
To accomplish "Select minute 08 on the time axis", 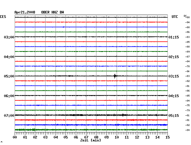I will [x=96, y=137].
